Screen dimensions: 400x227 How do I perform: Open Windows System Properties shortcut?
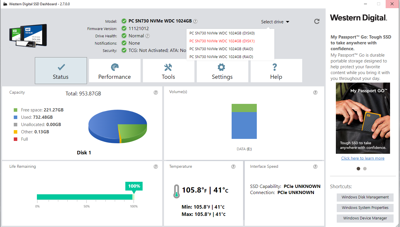click(x=365, y=208)
